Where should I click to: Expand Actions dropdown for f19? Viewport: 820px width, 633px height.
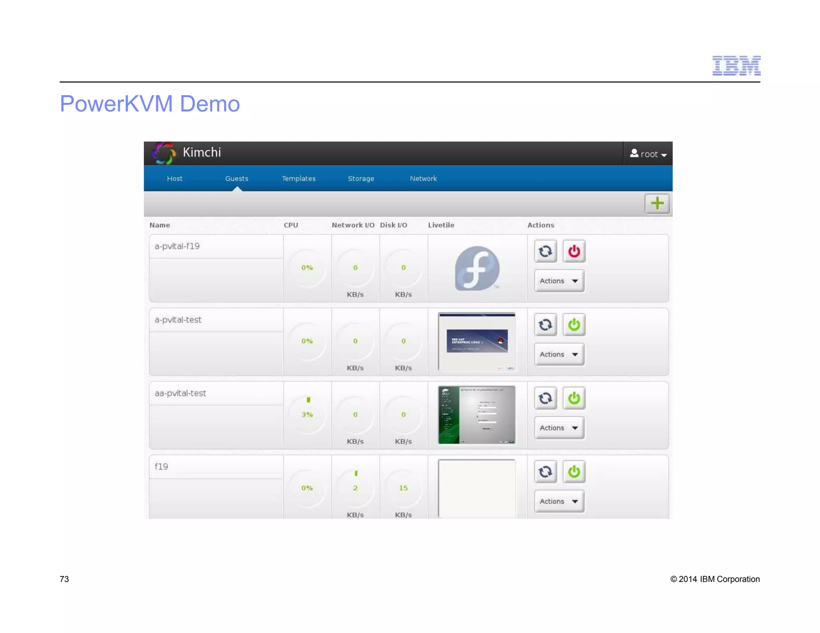pos(559,501)
